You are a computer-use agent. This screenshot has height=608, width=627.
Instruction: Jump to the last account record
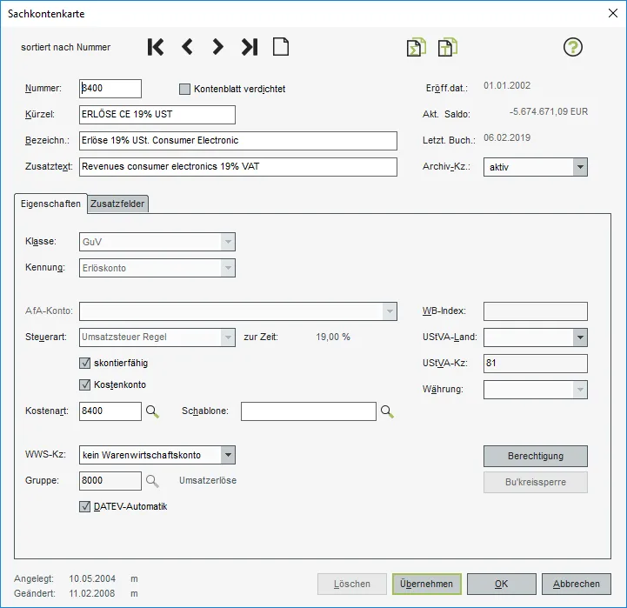[x=250, y=47]
